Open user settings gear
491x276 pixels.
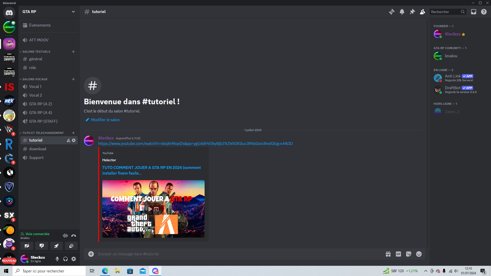[74, 259]
